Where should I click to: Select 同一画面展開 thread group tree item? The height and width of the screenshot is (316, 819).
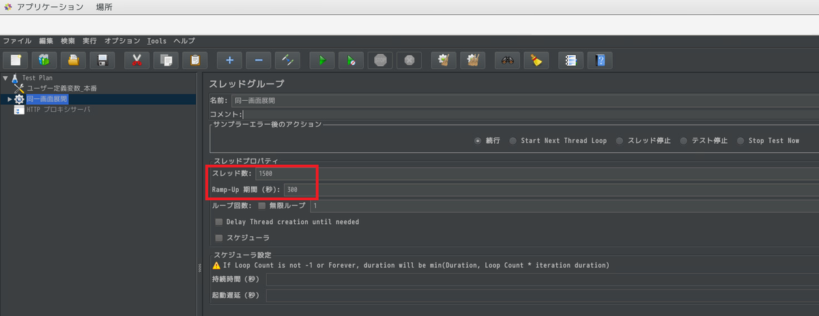(x=47, y=99)
